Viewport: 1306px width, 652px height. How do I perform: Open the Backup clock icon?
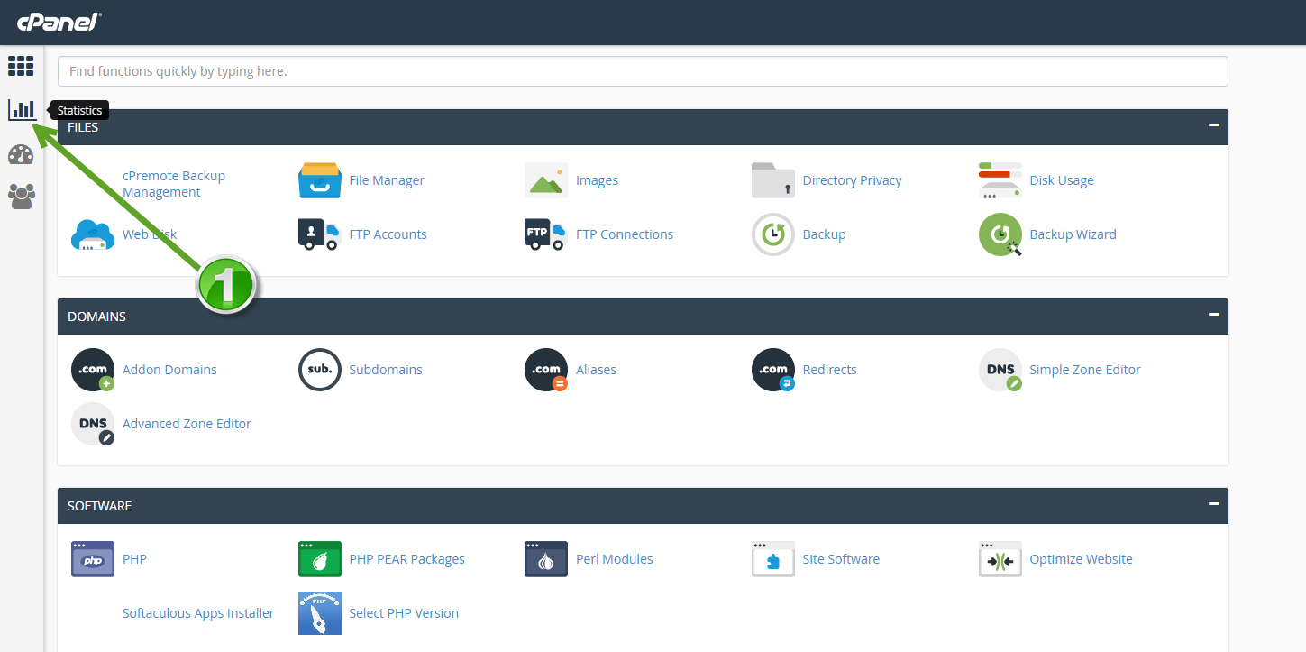tap(773, 234)
